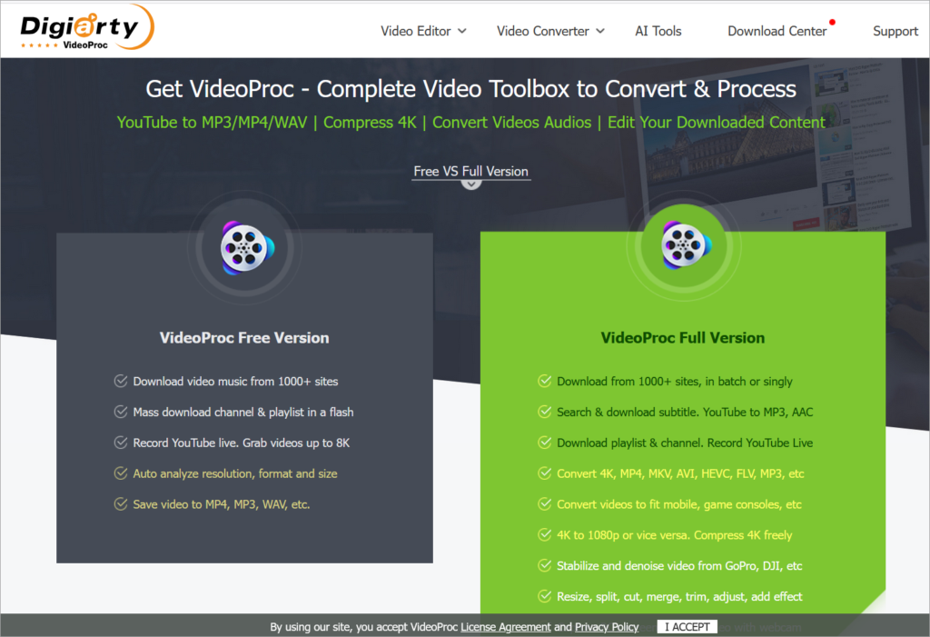Click 'Download video music from 1000+ sites' text
Viewport: 930px width, 637px height.
click(235, 381)
